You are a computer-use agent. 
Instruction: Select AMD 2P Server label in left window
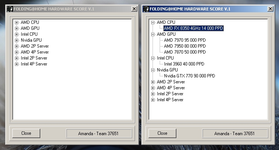[35, 46]
